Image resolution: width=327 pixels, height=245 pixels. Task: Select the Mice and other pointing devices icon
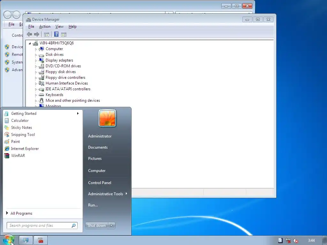(42, 100)
